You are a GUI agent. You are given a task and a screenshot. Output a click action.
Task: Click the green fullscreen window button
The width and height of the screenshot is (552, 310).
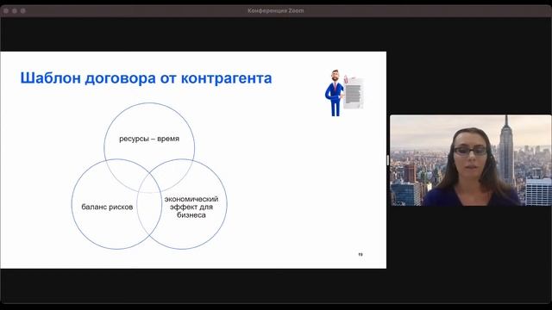coord(23,11)
